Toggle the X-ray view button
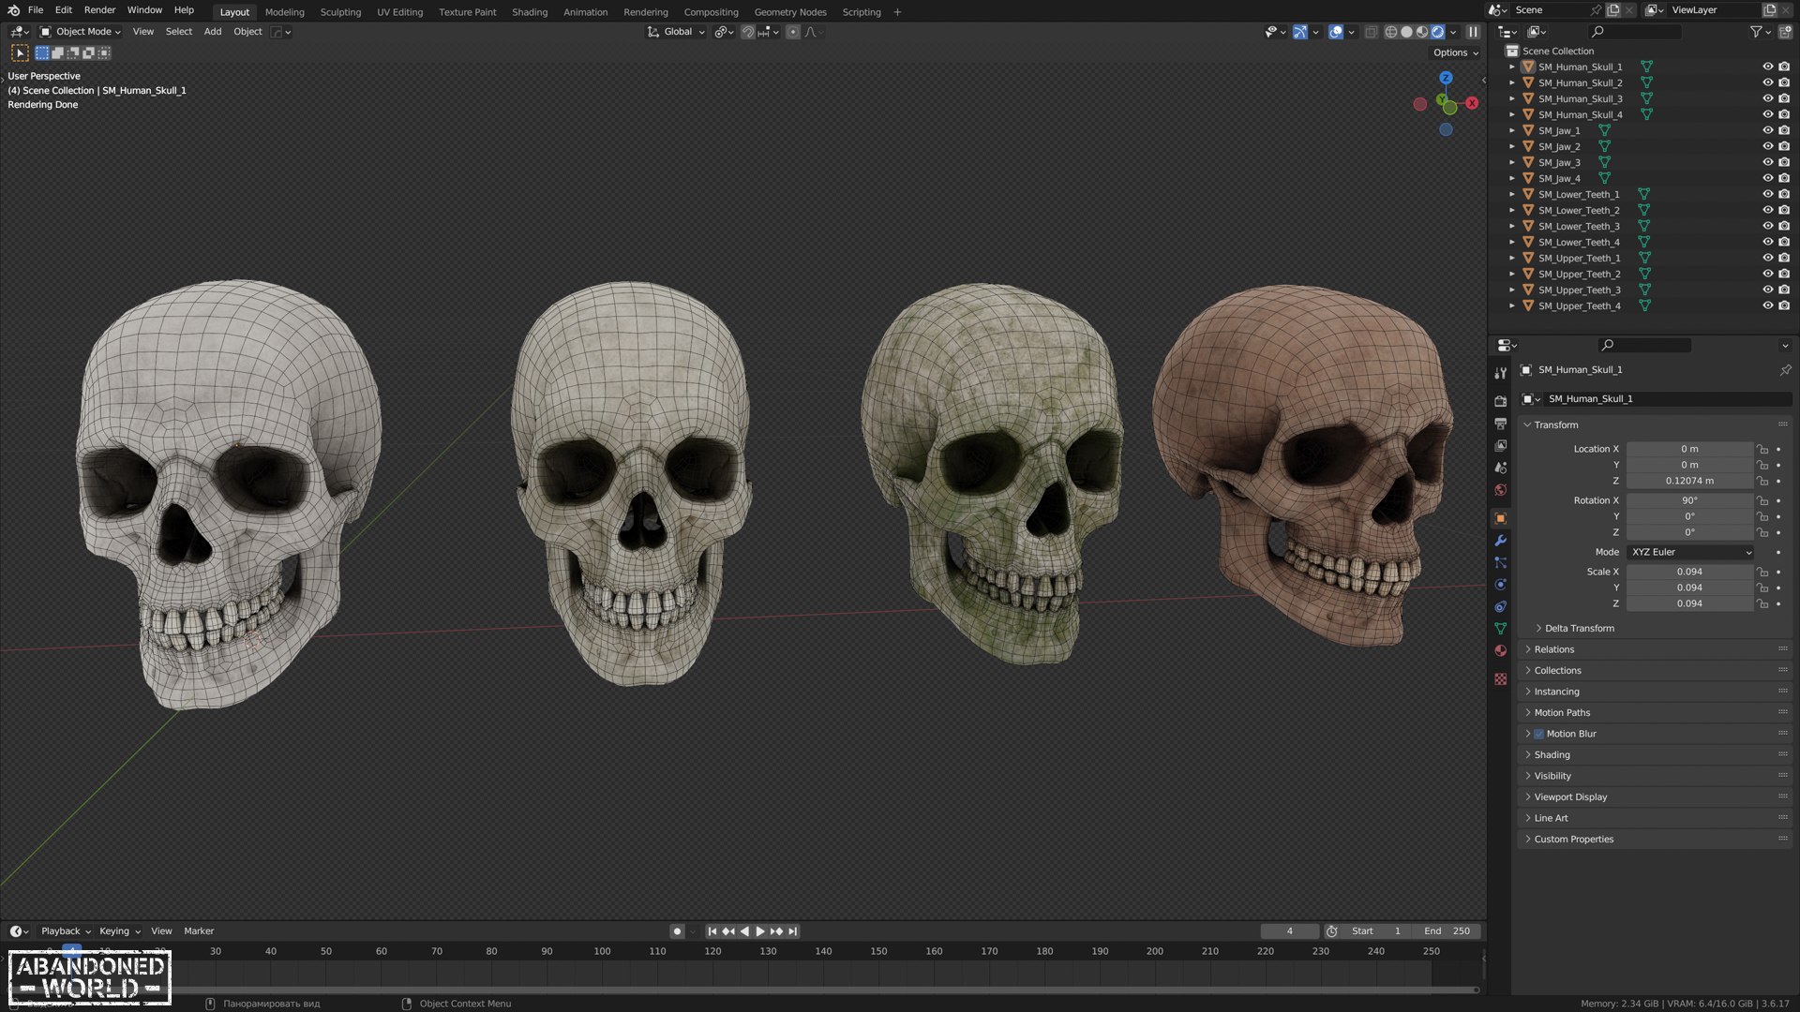This screenshot has width=1800, height=1012. [1371, 32]
